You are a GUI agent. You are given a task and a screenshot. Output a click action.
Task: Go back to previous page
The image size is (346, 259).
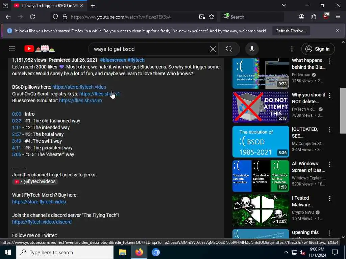pos(8,17)
